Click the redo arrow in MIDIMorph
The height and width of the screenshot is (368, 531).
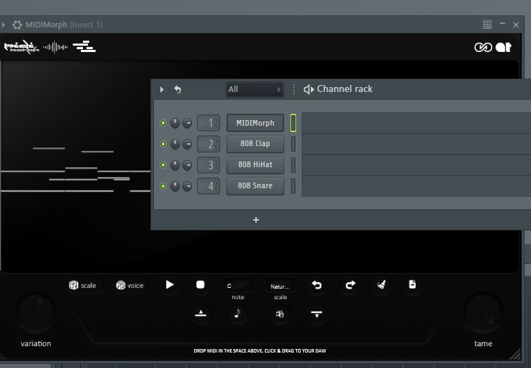(x=350, y=284)
